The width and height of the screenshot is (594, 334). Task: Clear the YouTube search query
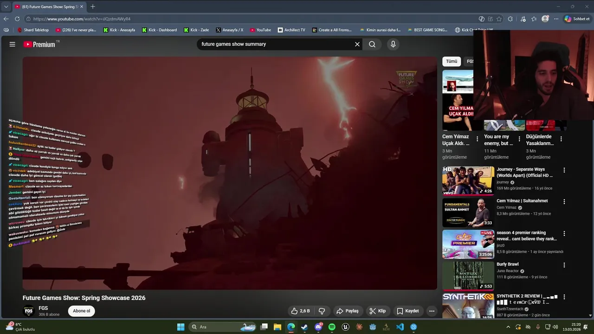357,44
